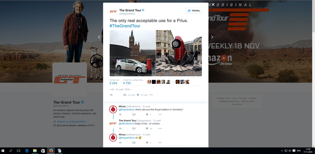Close the tweet overlay with the X
The width and height of the screenshot is (315, 154).
(213, 4)
